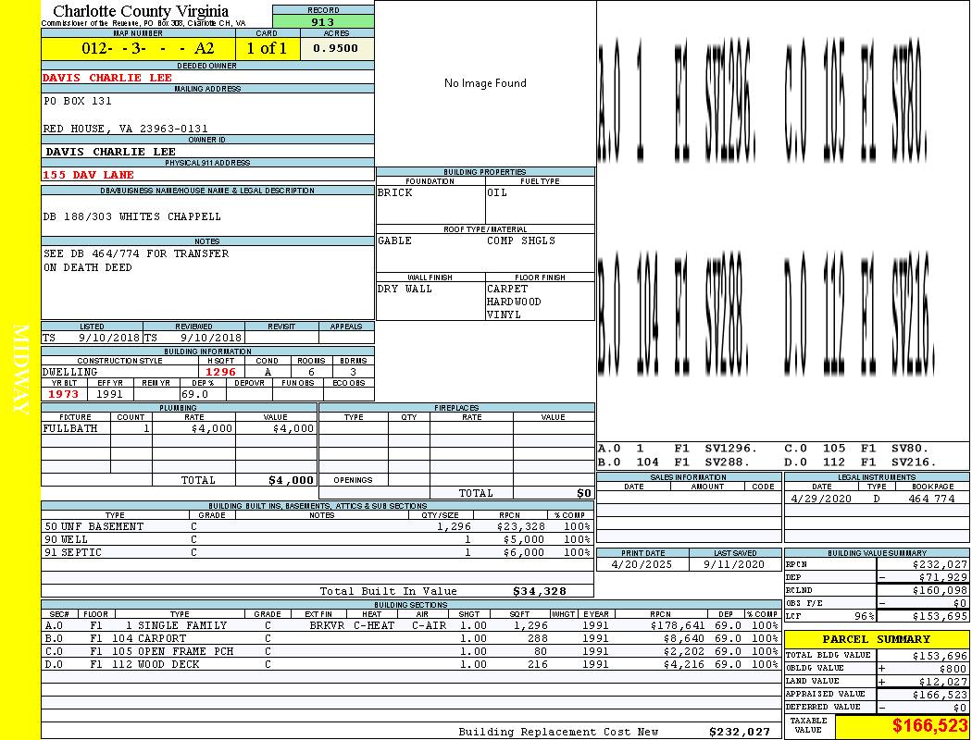Image resolution: width=972 pixels, height=740 pixels.
Task: Click land value $12,027
Action: 943,682
